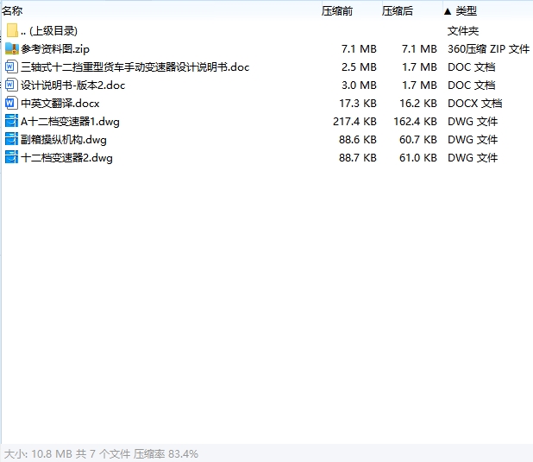
Task: Select the .. (上级目录) entry
Action: (x=49, y=31)
